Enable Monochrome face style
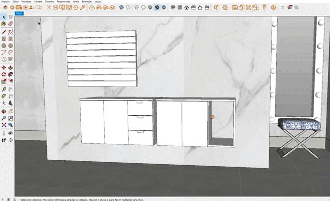330x201 pixels. (164, 7)
